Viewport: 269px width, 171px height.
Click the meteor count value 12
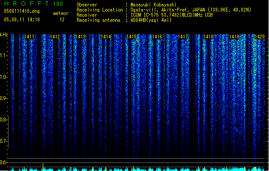pyautogui.click(x=62, y=20)
